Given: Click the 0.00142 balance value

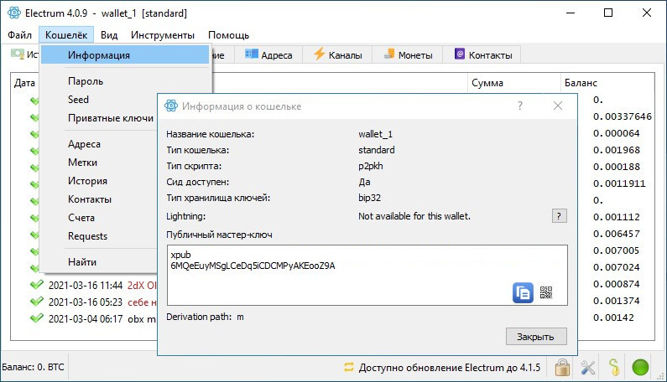Looking at the screenshot, I should (x=613, y=317).
